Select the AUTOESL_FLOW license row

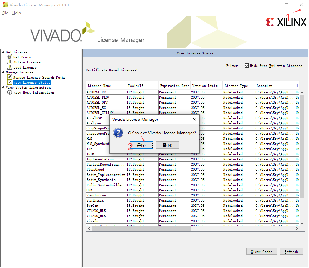[193, 97]
